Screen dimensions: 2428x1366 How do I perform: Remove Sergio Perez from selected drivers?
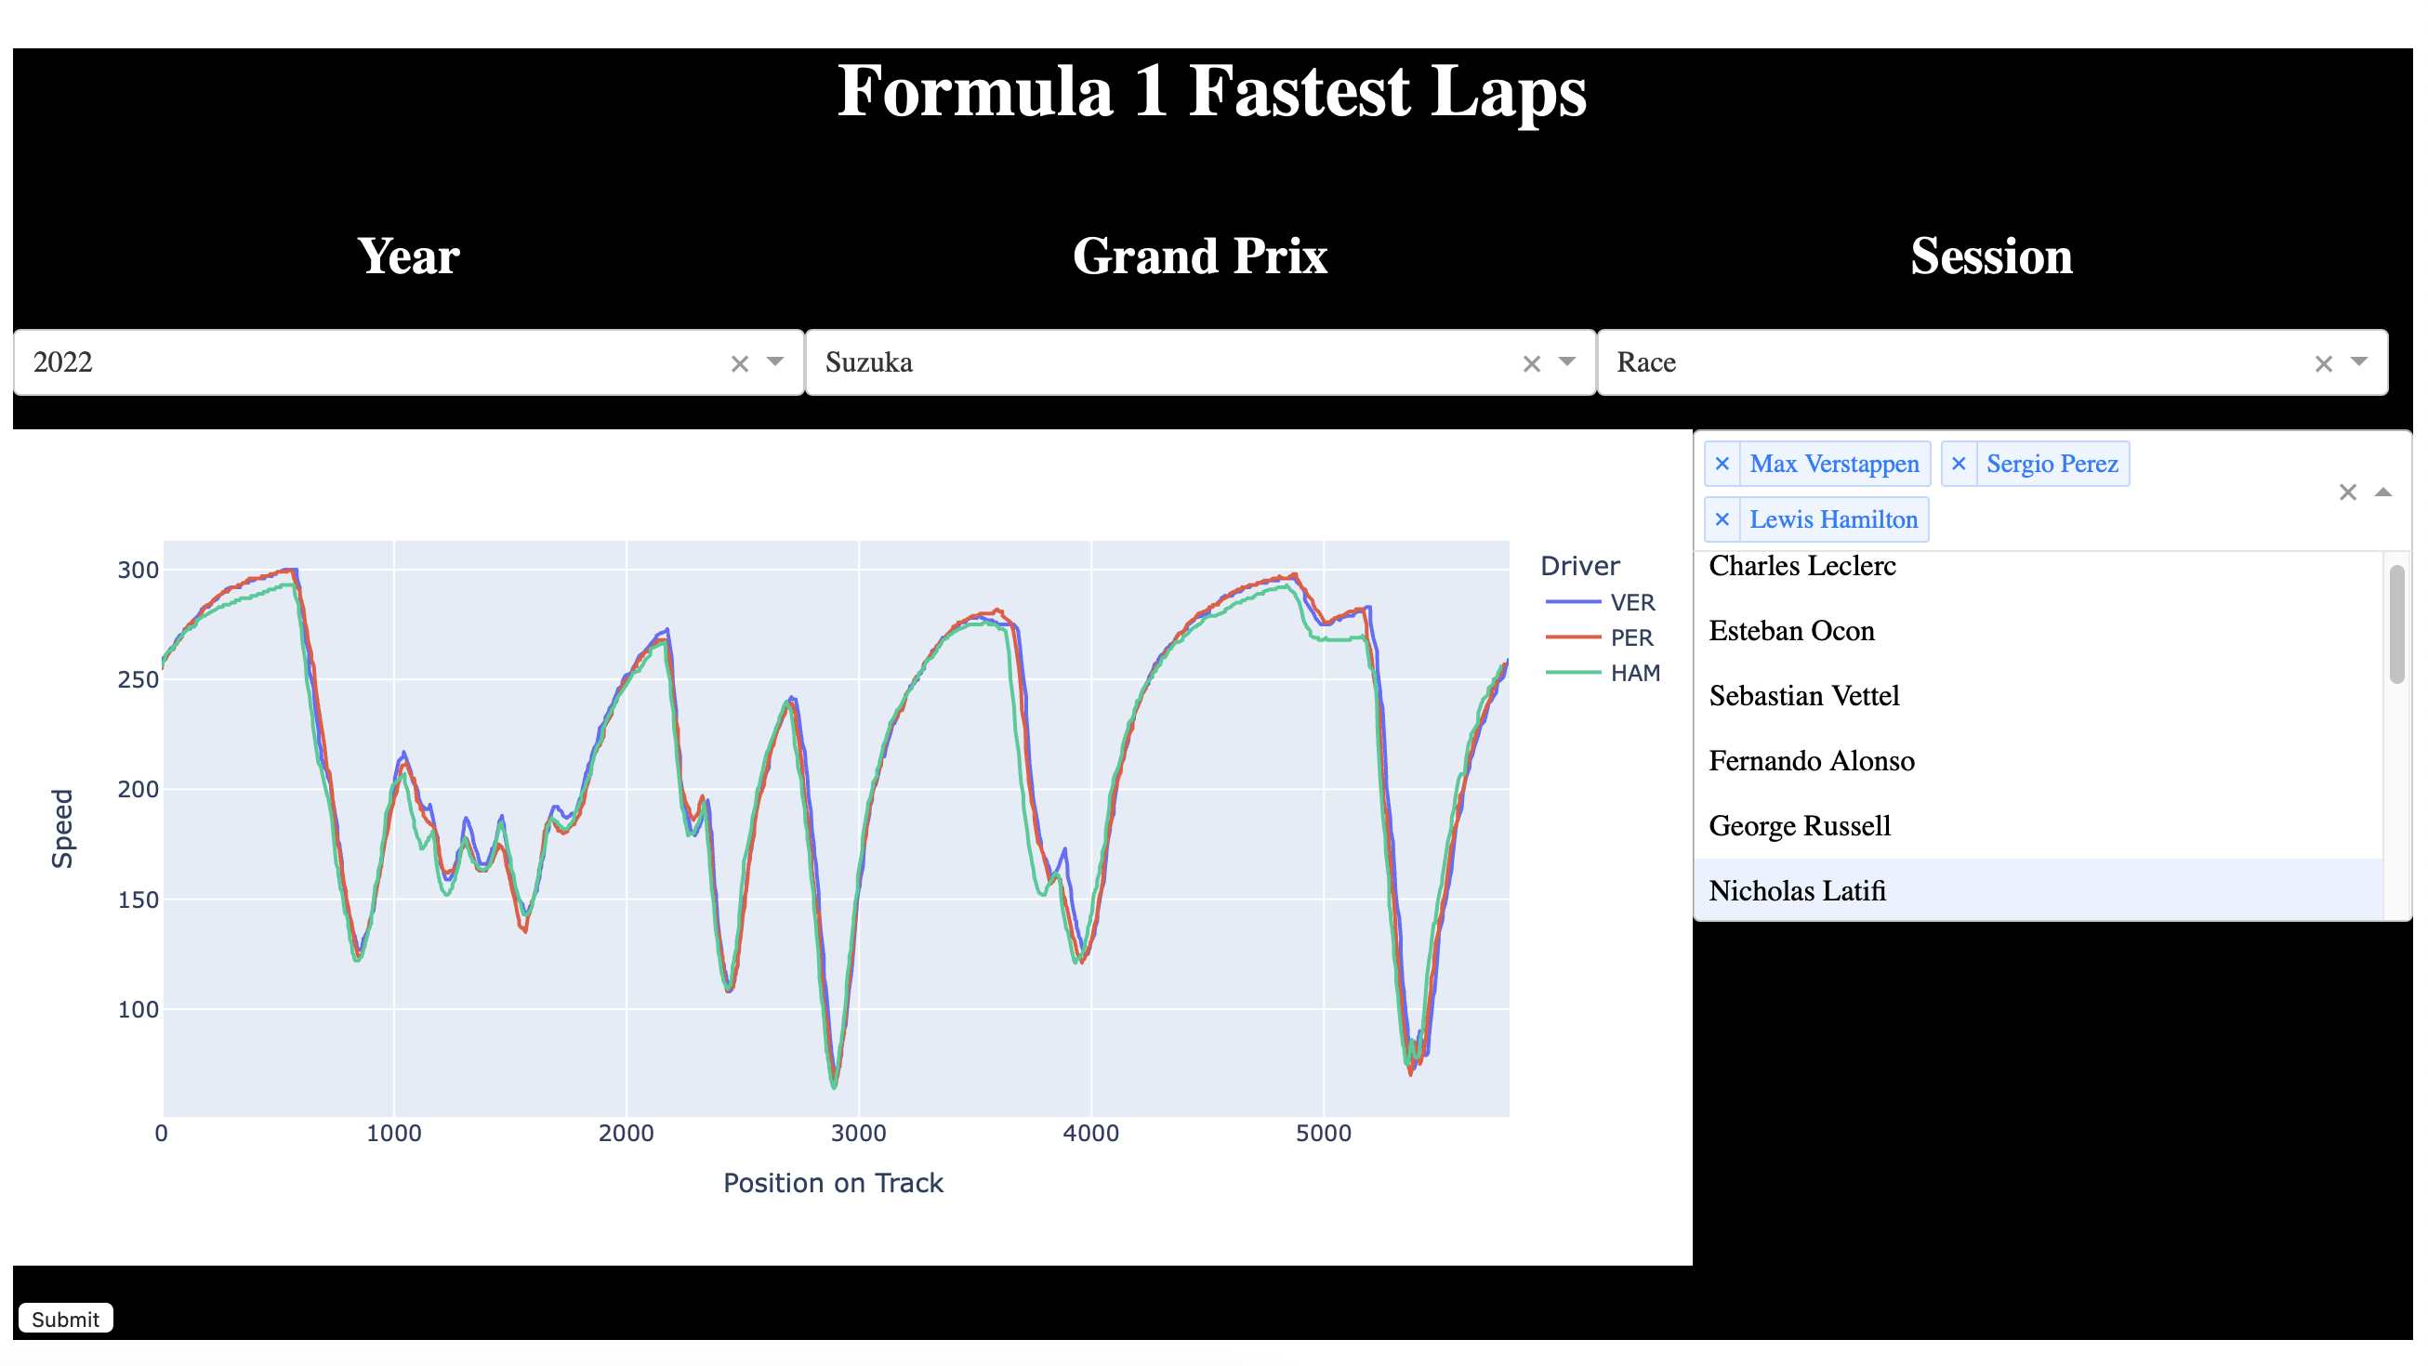coord(1960,464)
